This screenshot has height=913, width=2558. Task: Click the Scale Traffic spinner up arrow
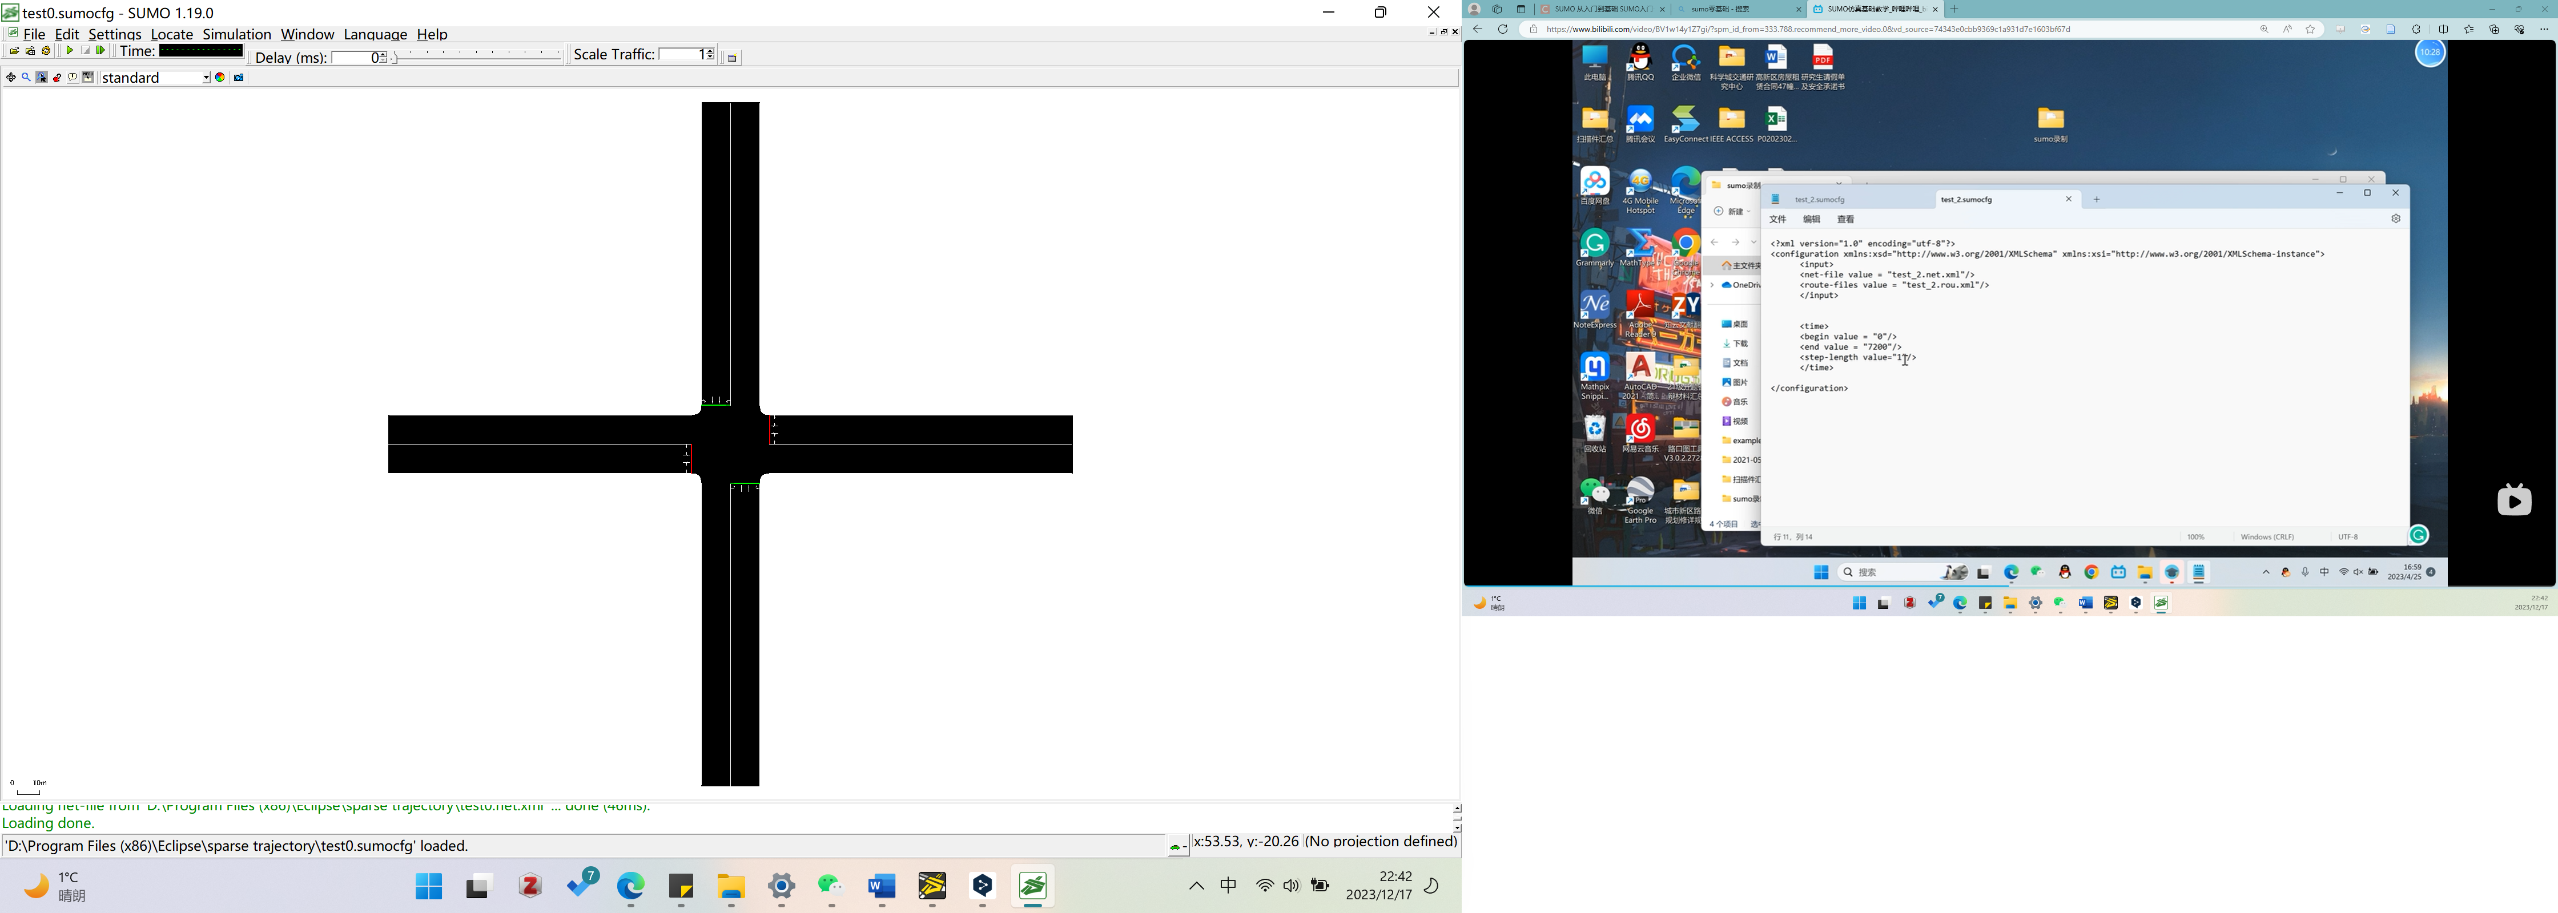(710, 51)
